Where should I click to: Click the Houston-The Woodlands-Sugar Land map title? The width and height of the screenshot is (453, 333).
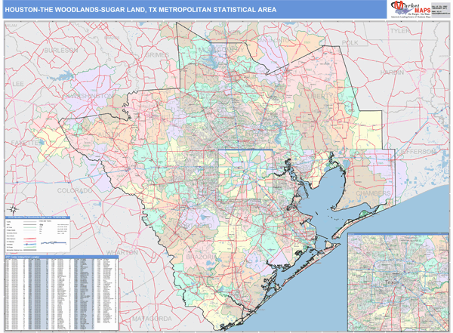pyautogui.click(x=140, y=10)
